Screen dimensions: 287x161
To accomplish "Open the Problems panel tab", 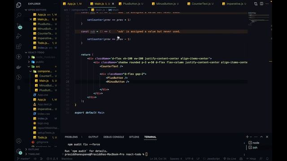I will point(71,137).
